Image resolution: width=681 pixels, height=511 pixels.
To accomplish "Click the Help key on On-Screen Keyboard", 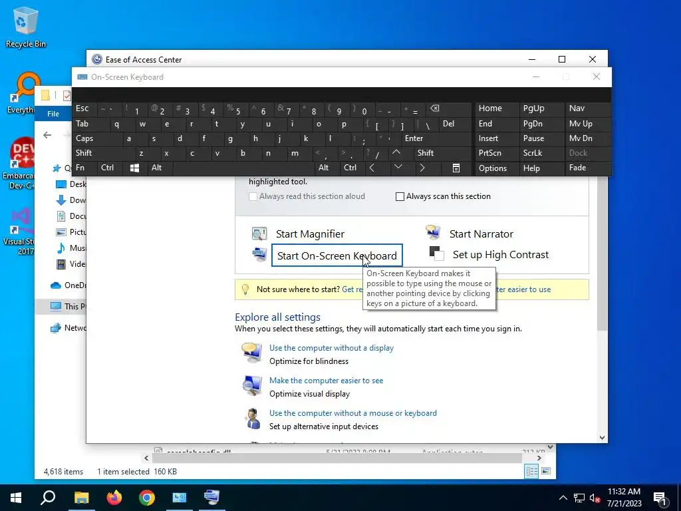I will (541, 168).
